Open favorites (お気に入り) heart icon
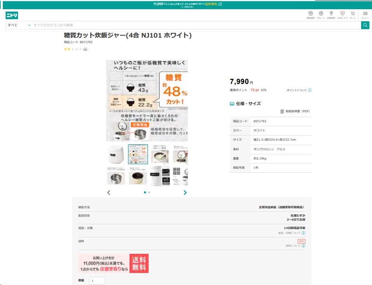Image resolution: width=372 pixels, height=285 pixels. coord(342,14)
